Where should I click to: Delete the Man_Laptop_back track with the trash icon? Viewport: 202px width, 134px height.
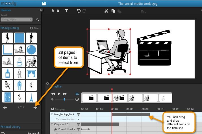79,114
